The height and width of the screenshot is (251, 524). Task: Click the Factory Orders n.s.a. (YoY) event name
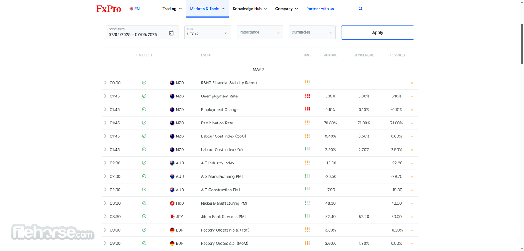(225, 230)
